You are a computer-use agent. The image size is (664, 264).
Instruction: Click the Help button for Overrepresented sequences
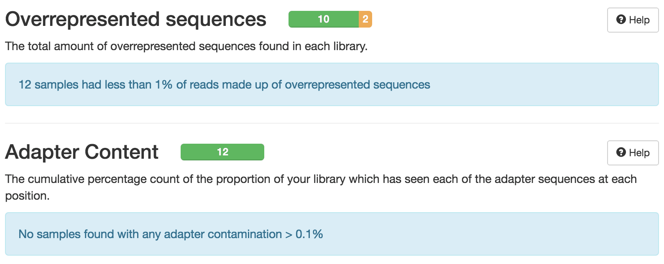pos(633,20)
